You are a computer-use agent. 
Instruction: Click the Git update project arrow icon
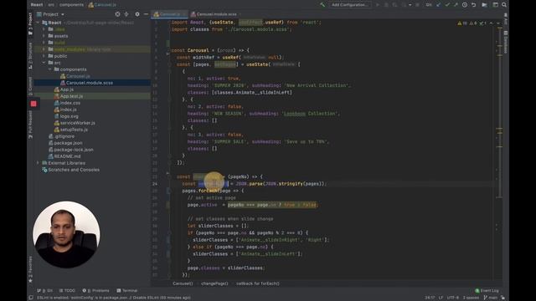439,5
